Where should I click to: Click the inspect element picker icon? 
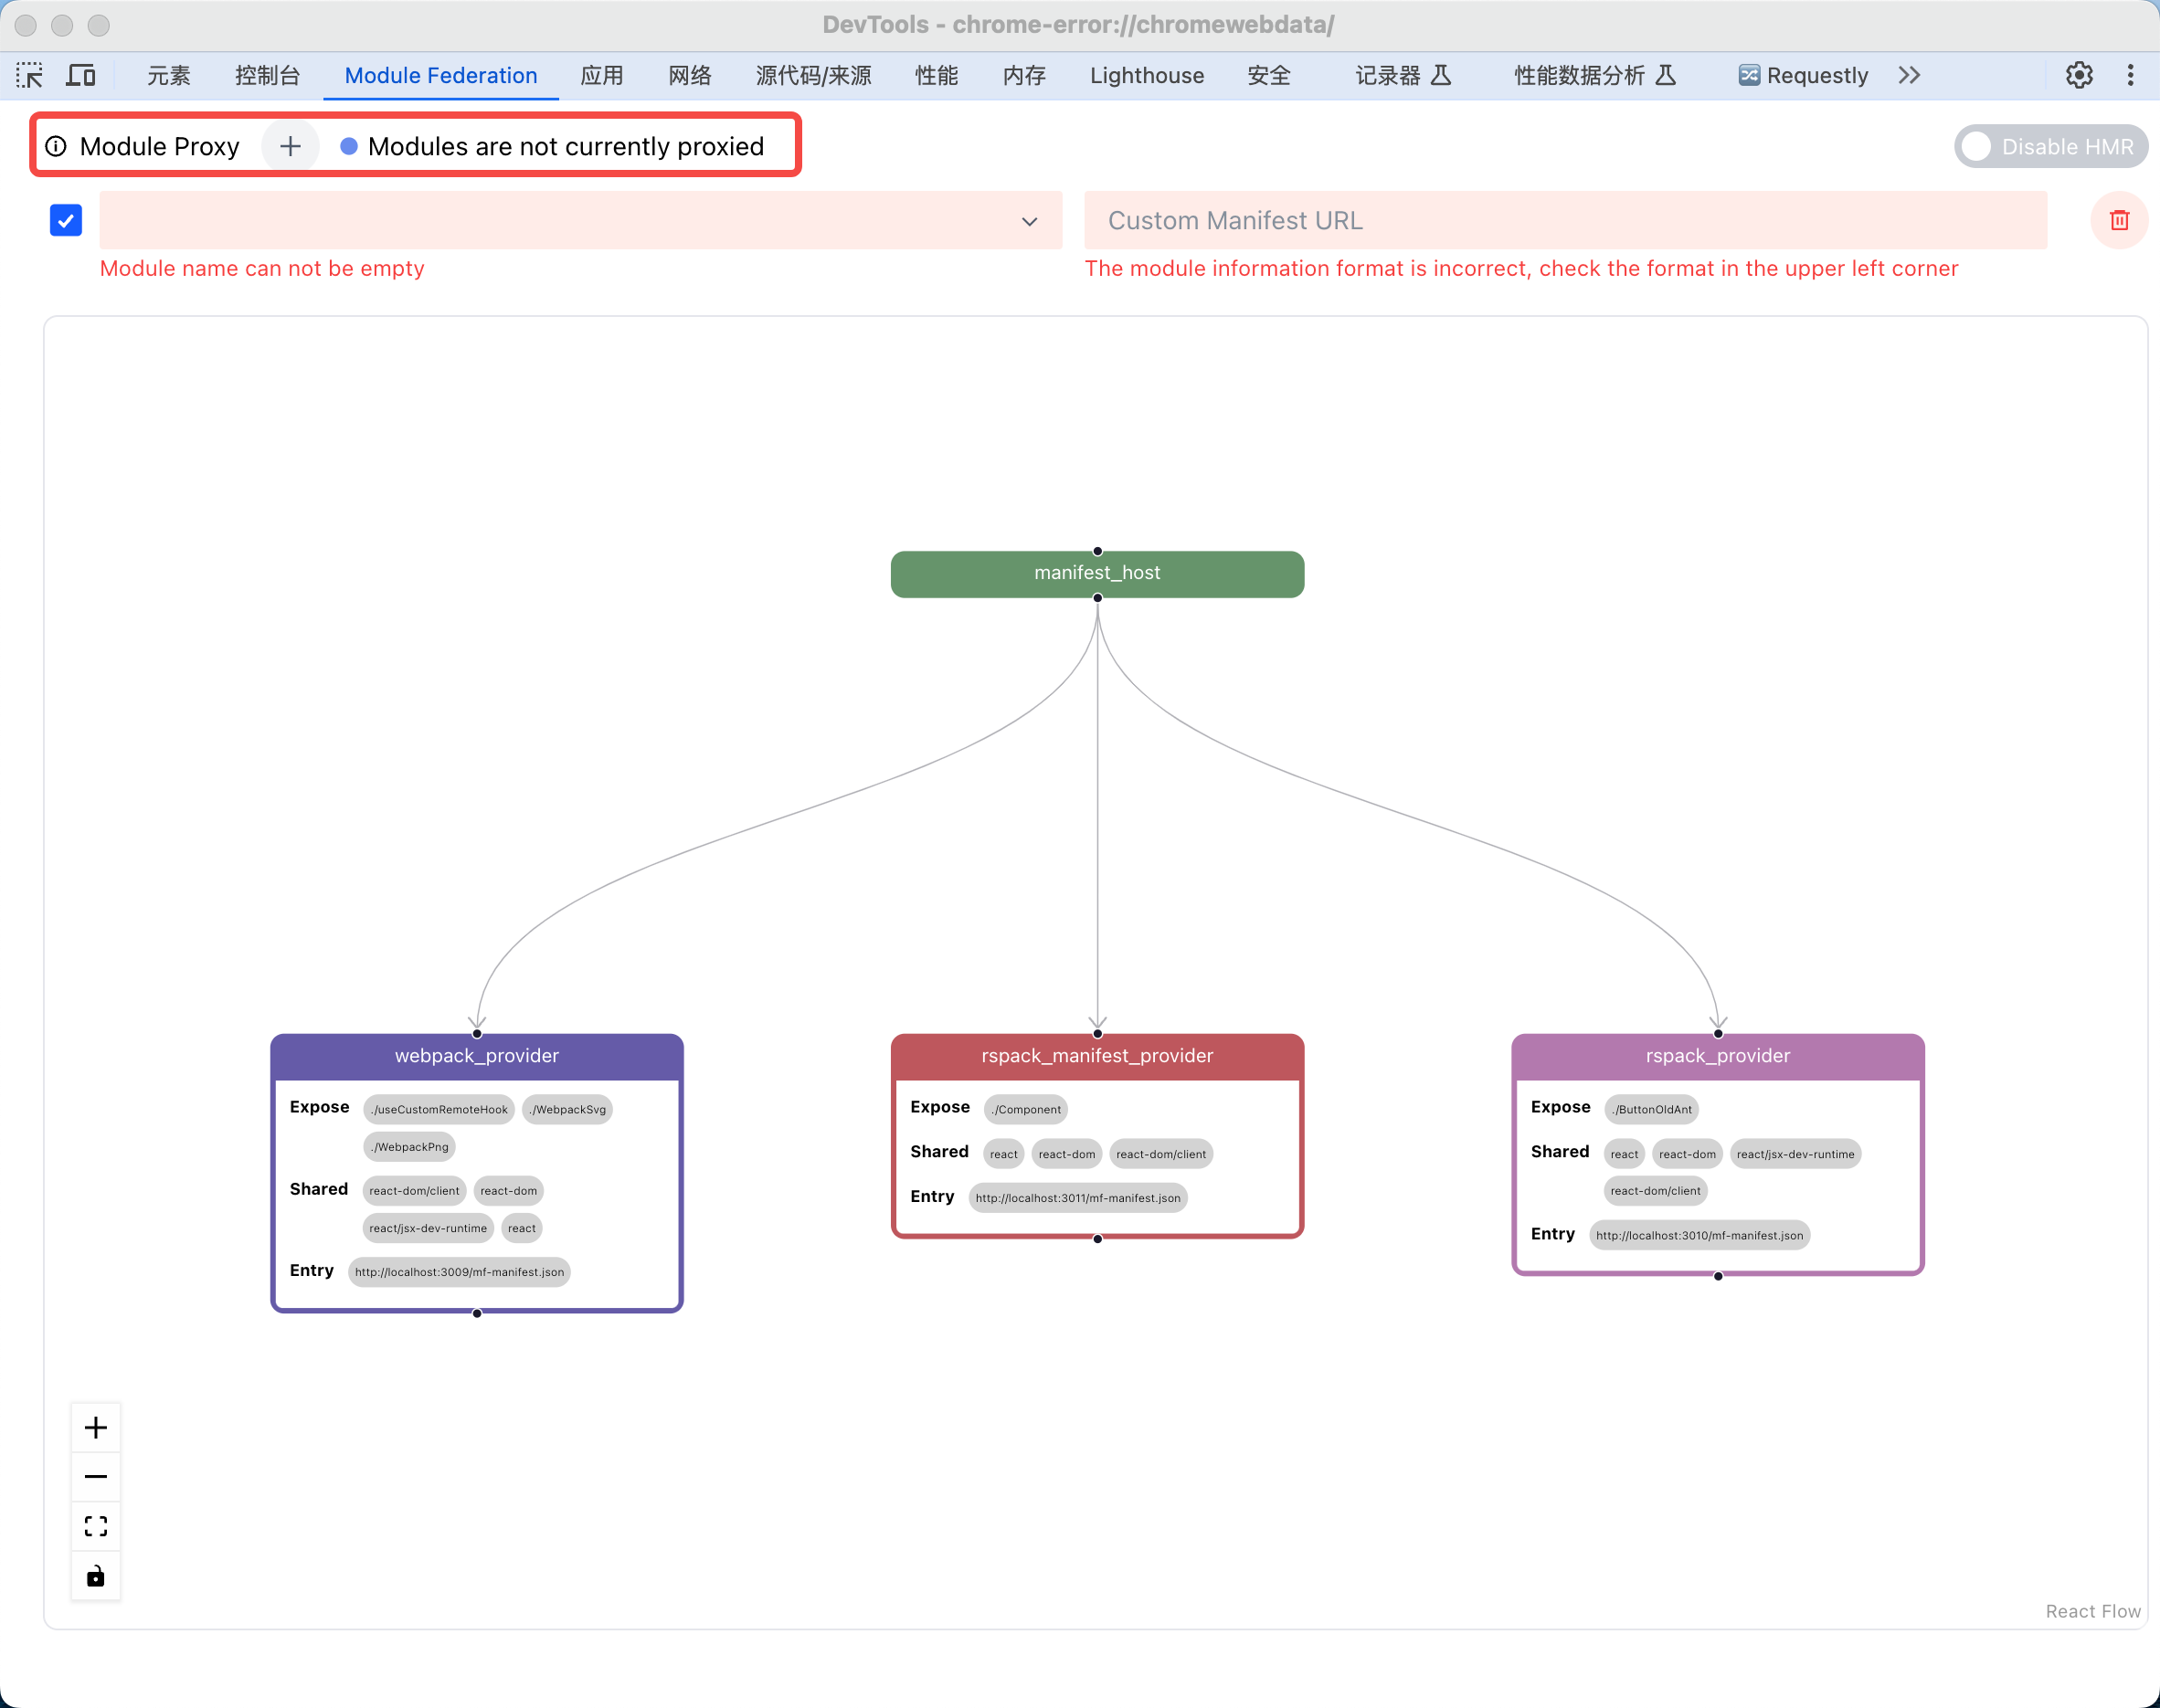(29, 75)
